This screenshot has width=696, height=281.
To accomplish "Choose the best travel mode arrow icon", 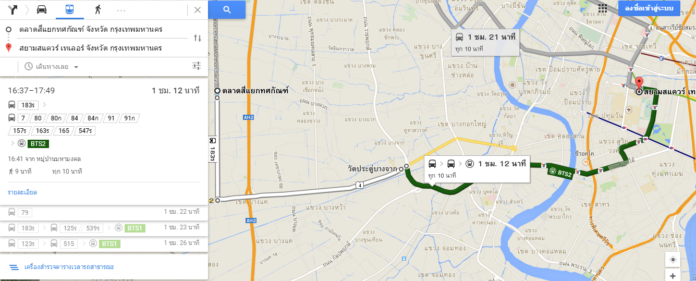I will point(13,9).
